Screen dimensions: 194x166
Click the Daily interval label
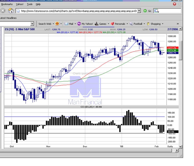tap(170, 147)
